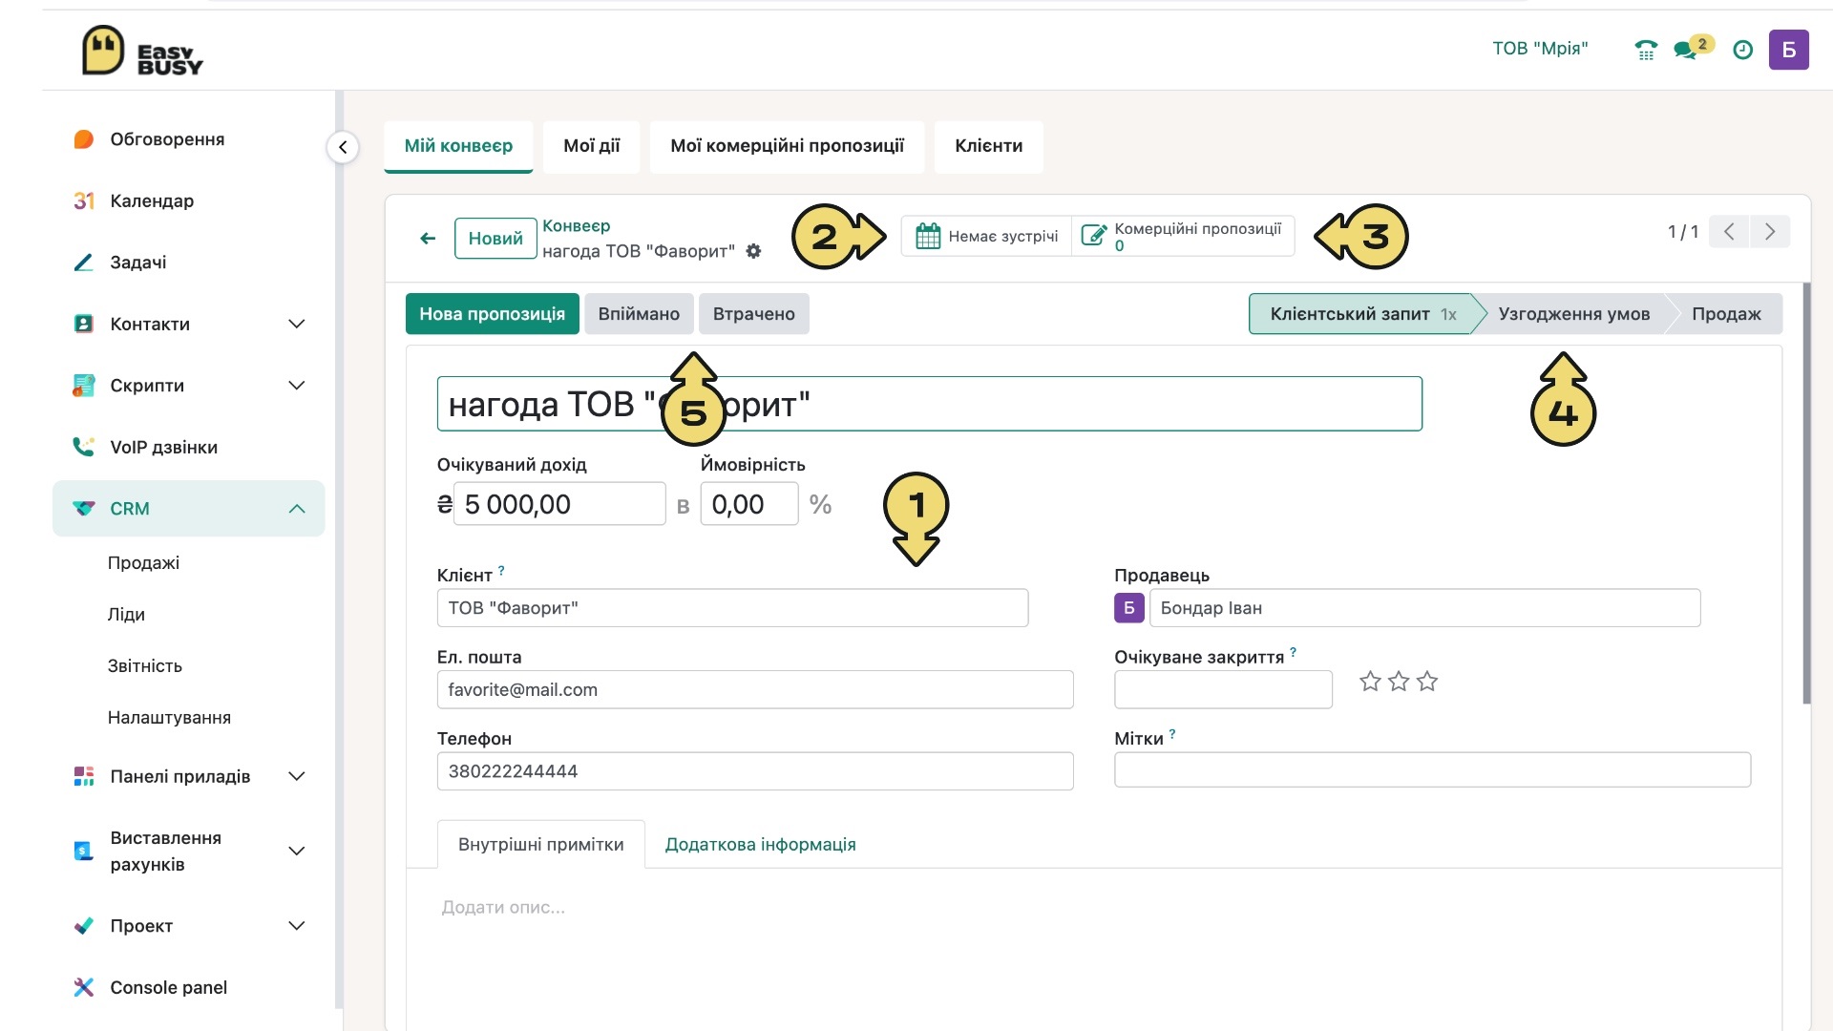Mark opportunity as Втрачено

753,314
